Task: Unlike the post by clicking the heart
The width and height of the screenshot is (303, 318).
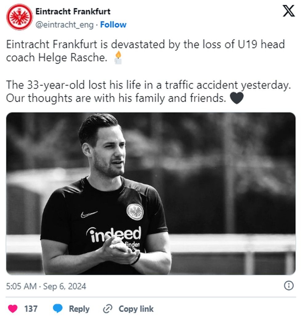Action: (12, 308)
